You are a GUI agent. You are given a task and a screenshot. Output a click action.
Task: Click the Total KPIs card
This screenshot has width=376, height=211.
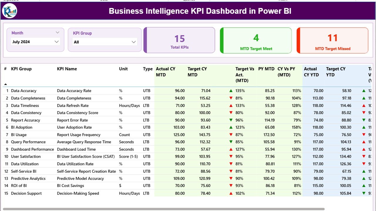pyautogui.click(x=179, y=40)
